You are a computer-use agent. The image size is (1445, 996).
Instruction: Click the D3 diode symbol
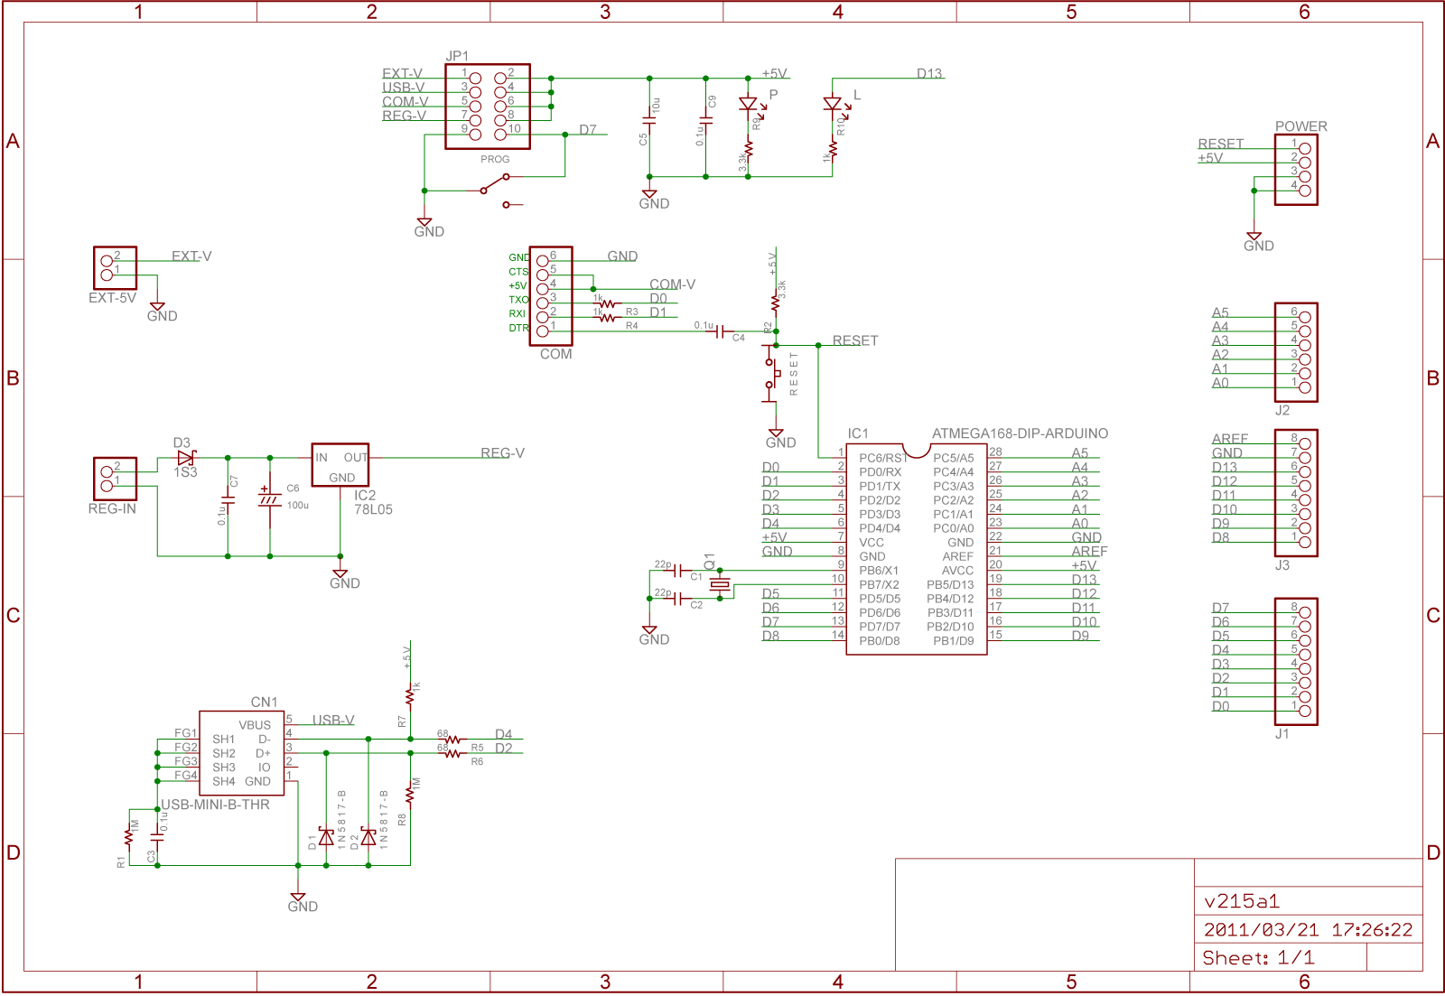185,458
